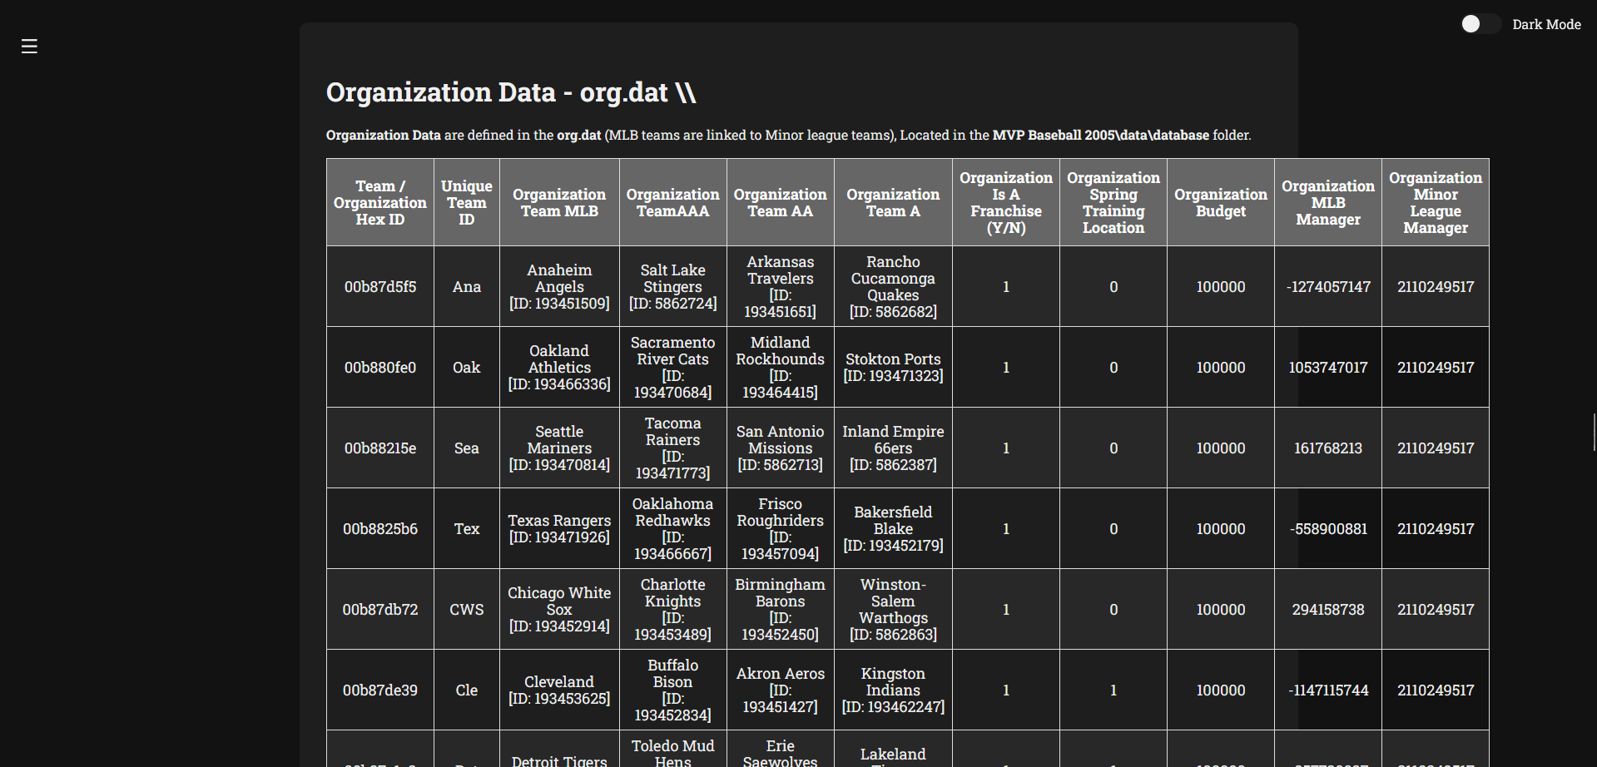Click the Winston-Salem Warthogs cell
The image size is (1597, 767).
[893, 610]
